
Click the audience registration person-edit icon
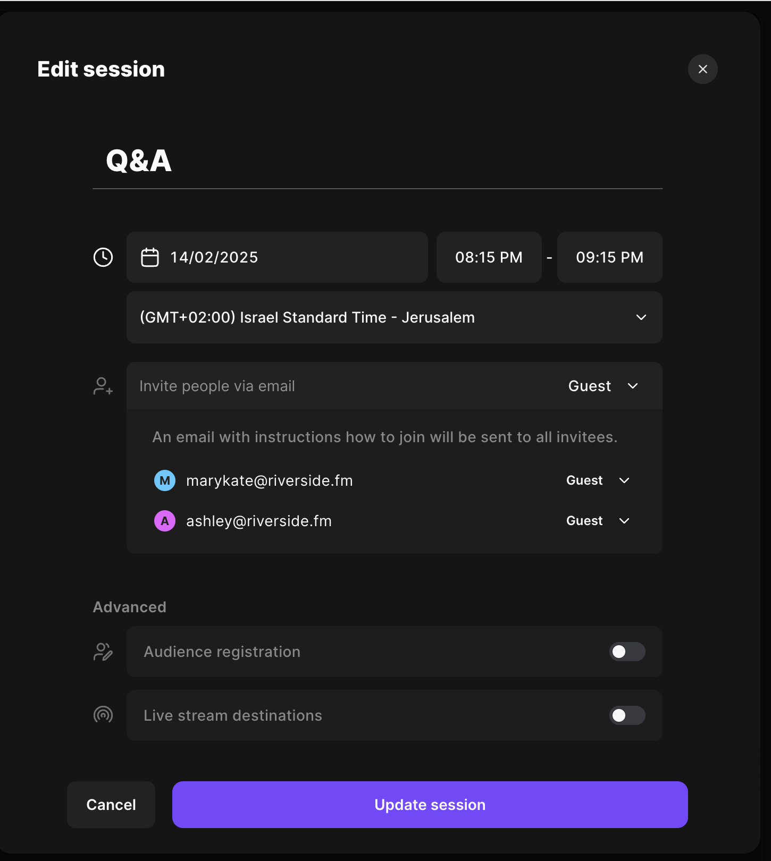[x=103, y=652]
